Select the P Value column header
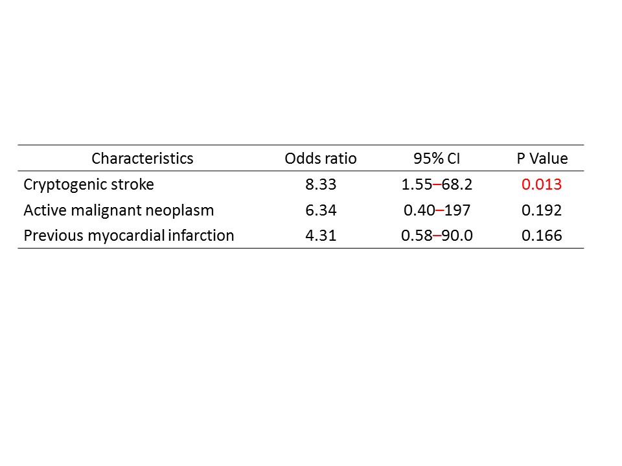 coord(542,159)
